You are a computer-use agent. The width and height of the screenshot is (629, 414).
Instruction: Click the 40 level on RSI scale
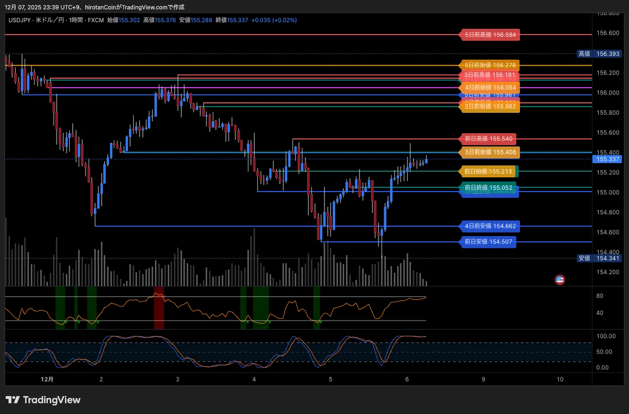600,313
